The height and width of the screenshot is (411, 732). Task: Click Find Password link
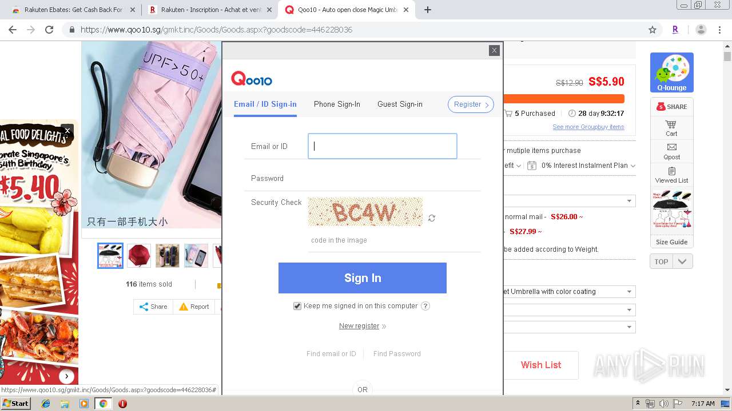tap(397, 354)
